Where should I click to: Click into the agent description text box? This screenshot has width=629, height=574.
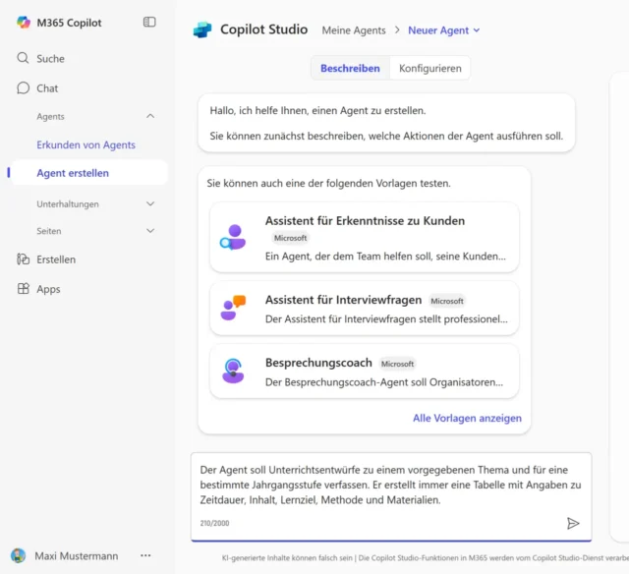[390, 485]
